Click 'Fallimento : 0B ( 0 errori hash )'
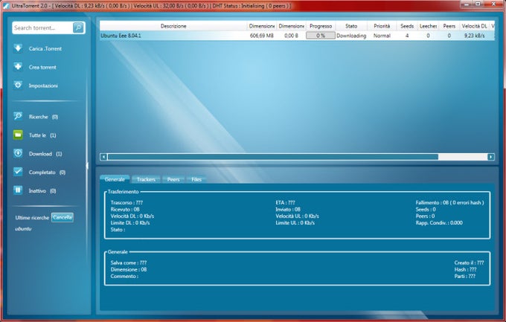This screenshot has height=322, width=506. [449, 202]
